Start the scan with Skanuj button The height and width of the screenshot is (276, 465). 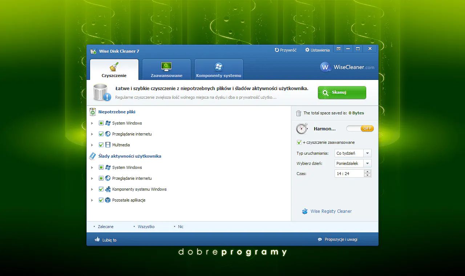click(342, 93)
